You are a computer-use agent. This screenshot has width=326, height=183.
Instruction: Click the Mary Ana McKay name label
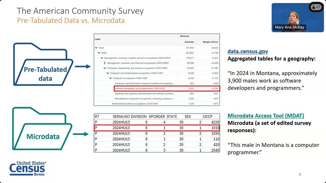coord(290,27)
